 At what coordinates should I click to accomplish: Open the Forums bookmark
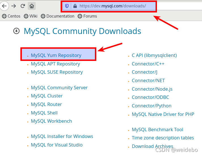[x=87, y=16]
